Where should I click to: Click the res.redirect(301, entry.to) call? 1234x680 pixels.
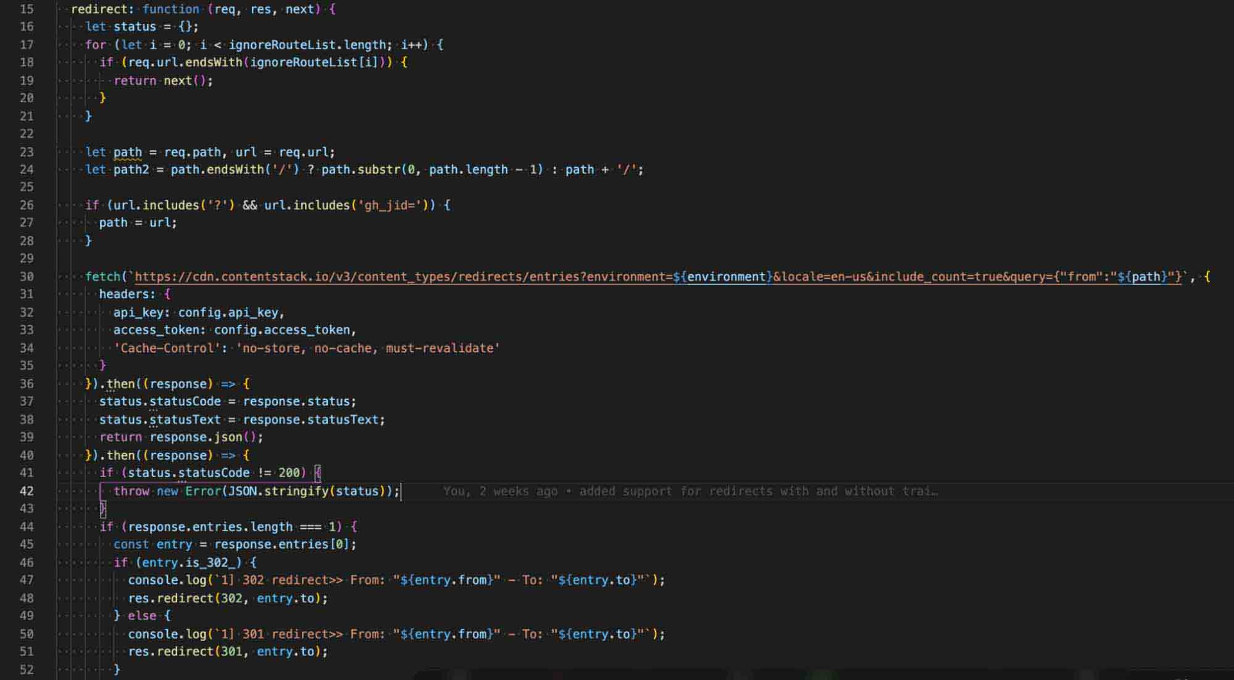coord(228,651)
